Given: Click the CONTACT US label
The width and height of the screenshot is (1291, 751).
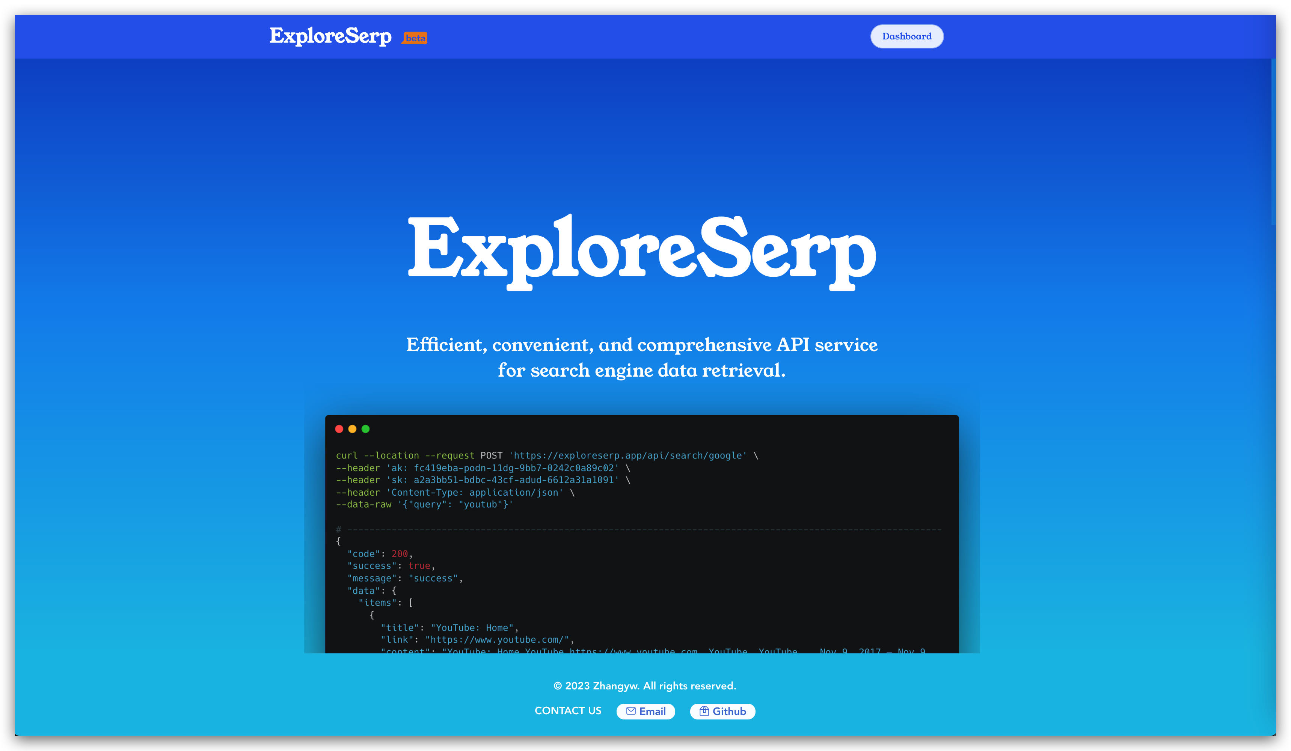Looking at the screenshot, I should coord(568,710).
